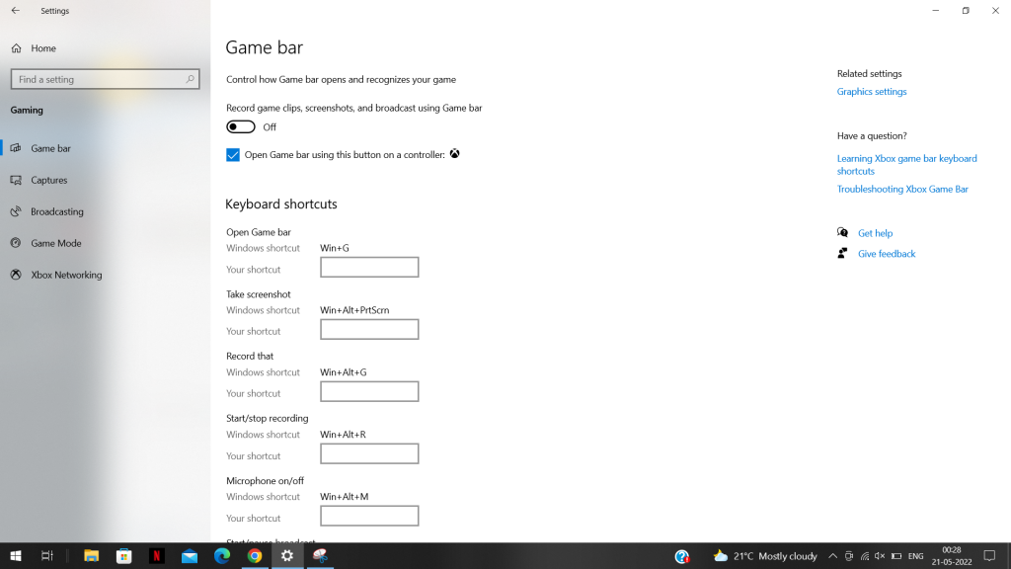This screenshot has width=1011, height=569.
Task: Open Netflix from the taskbar
Action: pos(156,556)
